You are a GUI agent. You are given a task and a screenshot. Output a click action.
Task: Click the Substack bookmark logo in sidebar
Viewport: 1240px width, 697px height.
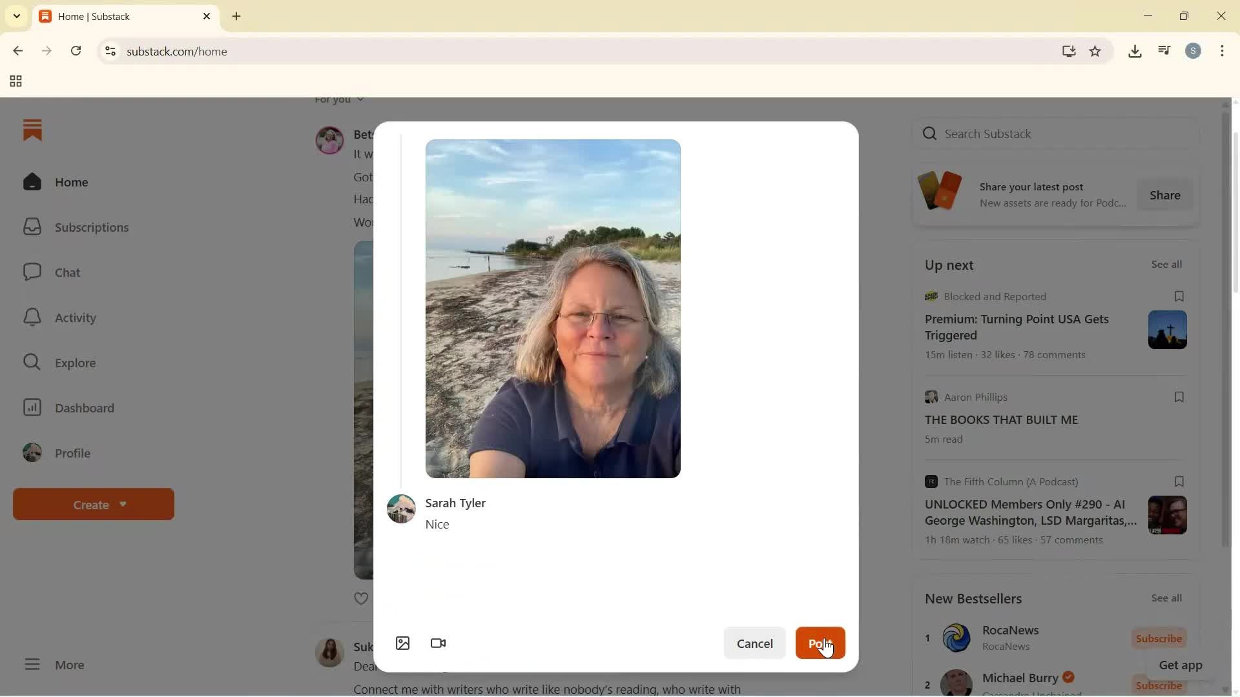[33, 130]
